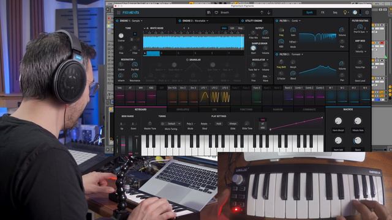
Task: Select the Random modulation tab
Action: click(277, 109)
